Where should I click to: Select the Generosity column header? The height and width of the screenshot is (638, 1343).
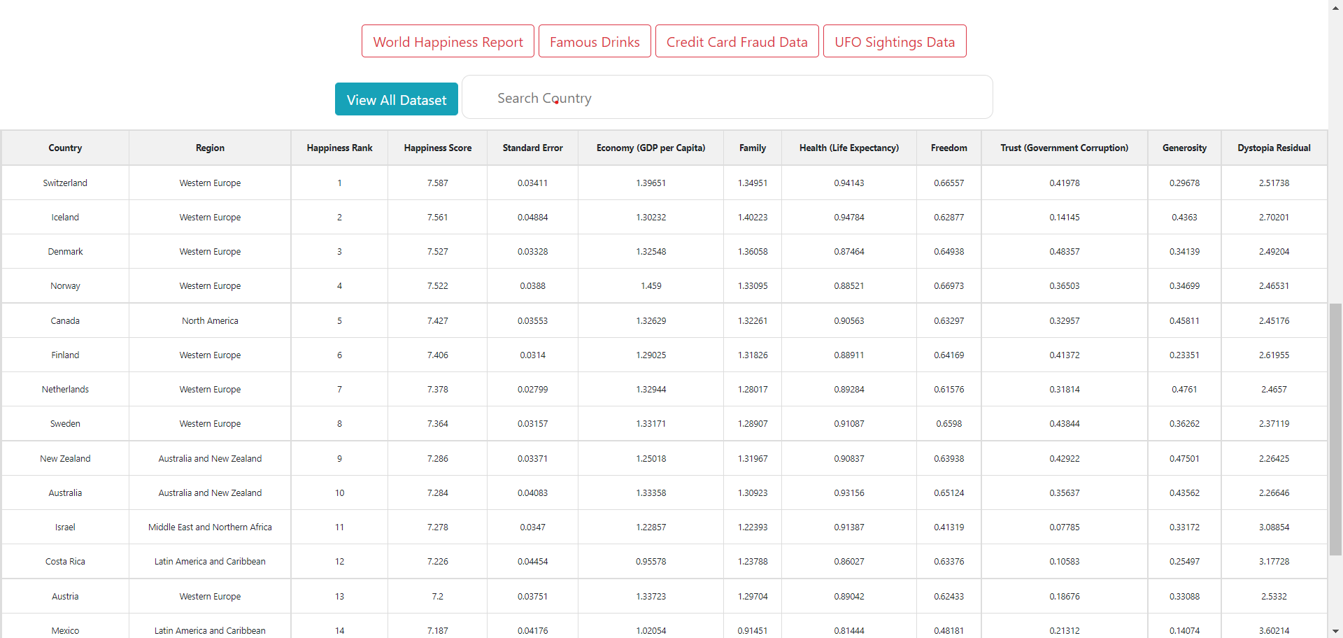pyautogui.click(x=1185, y=148)
